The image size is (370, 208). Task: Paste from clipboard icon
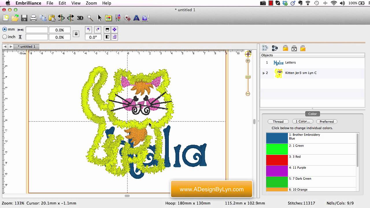52,18
